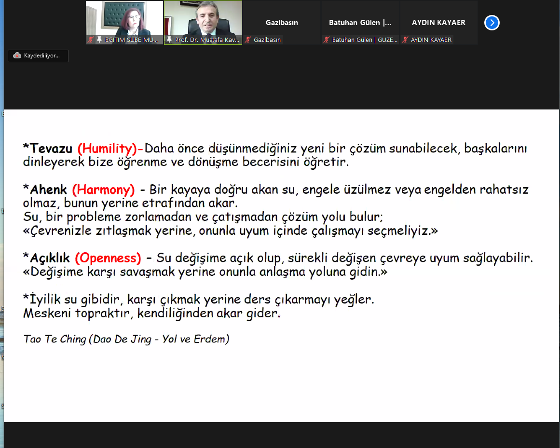Click the line 'Meskeni topraktır, kendiliğinden akar gider.'
The image size is (560, 448).
[152, 313]
